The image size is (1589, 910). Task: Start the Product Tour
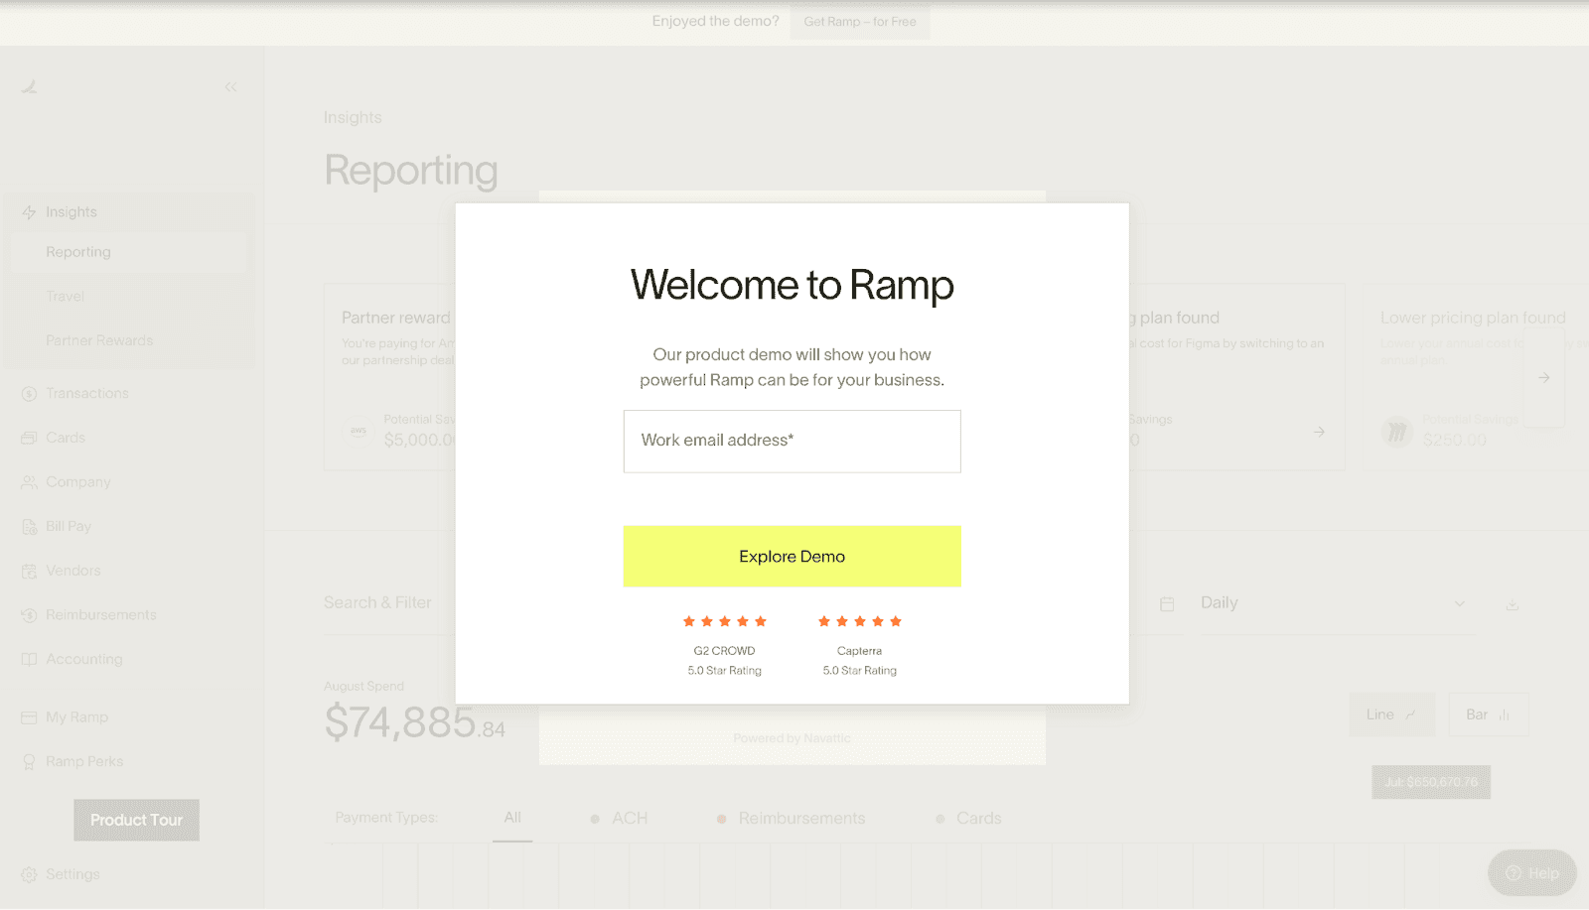coord(136,820)
